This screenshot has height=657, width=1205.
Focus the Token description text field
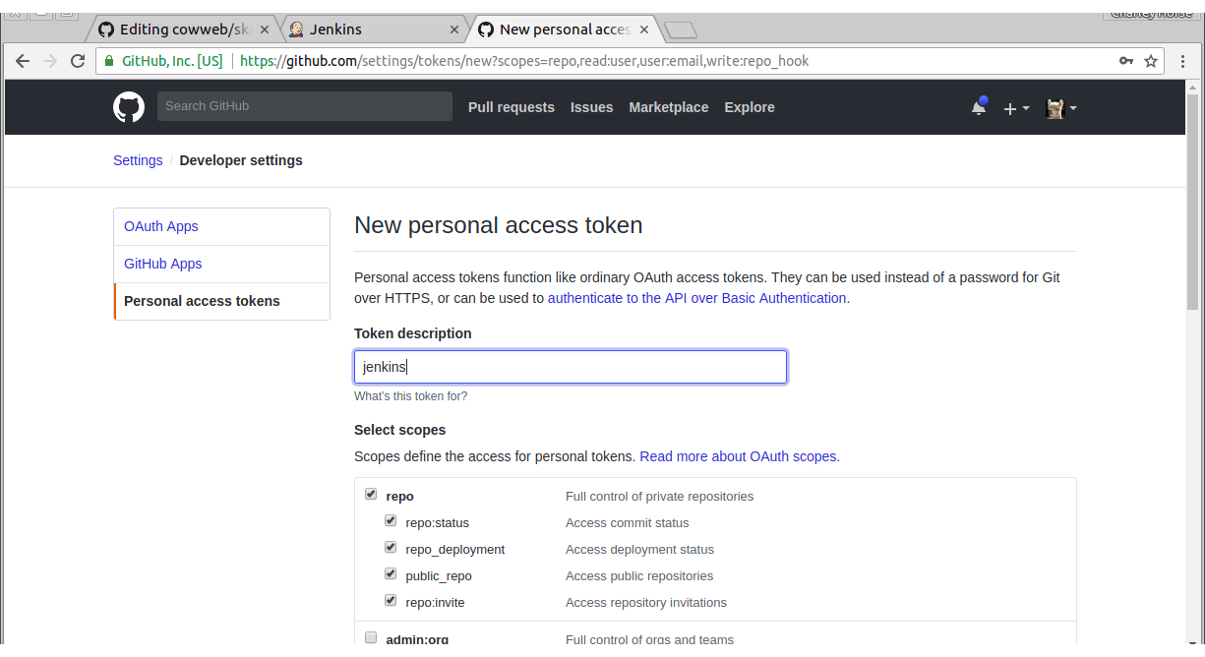571,367
